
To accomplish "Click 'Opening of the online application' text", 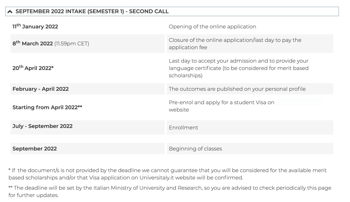I will (x=212, y=27).
